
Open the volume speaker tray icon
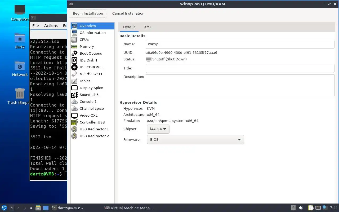click(301, 208)
